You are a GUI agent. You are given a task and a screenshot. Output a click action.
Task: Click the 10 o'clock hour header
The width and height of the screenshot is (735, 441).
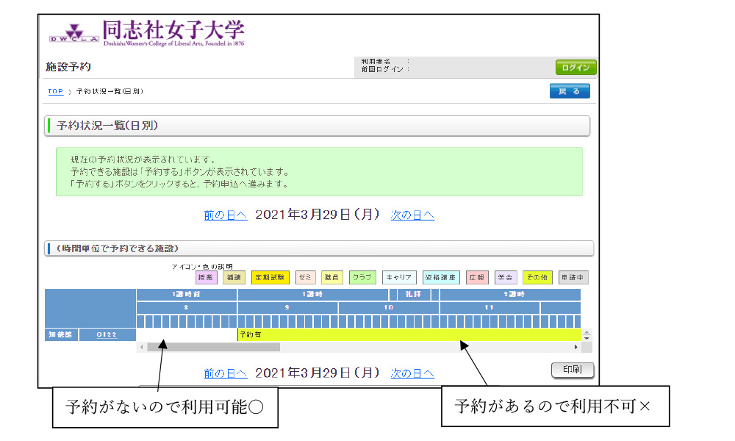click(x=389, y=307)
